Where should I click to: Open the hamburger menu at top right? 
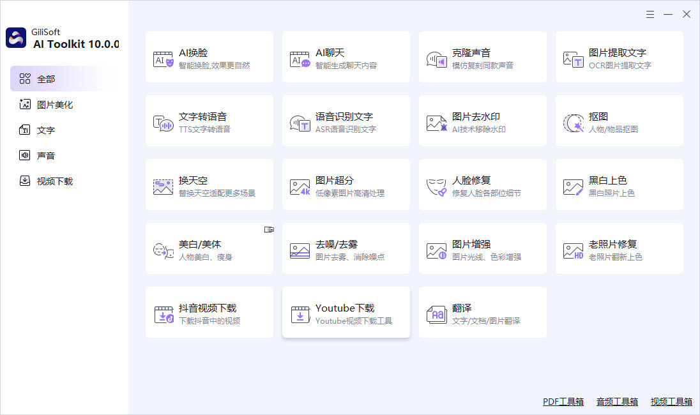coord(650,14)
